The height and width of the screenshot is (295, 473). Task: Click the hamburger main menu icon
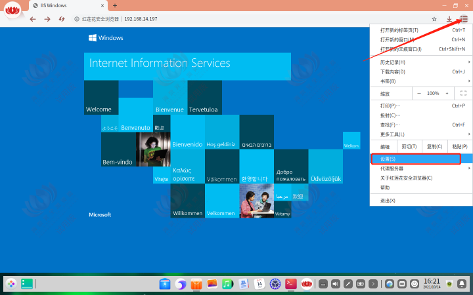(x=464, y=19)
